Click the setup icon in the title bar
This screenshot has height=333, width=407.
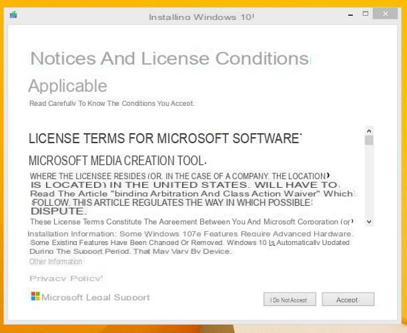(13, 15)
